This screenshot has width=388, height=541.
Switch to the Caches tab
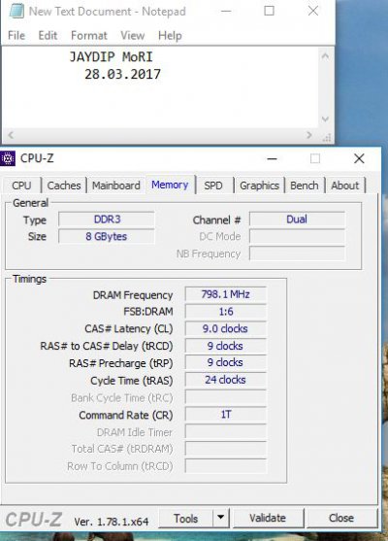(x=64, y=186)
